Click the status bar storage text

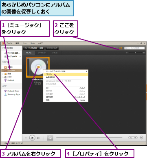(x=13, y=143)
